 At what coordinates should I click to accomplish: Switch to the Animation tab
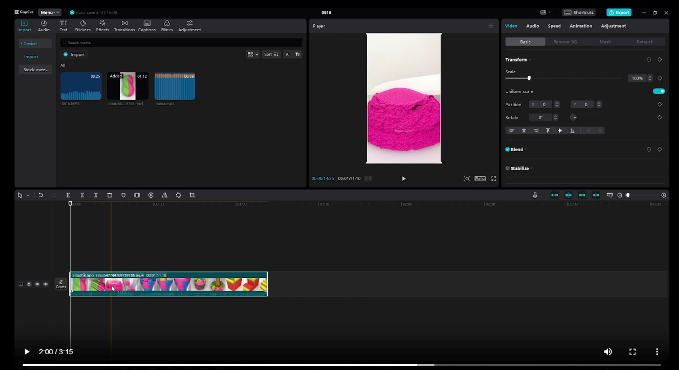tap(581, 26)
